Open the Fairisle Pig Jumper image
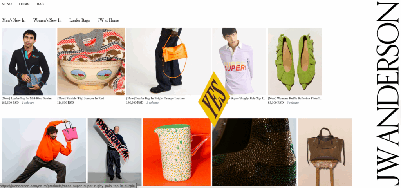 91,61
